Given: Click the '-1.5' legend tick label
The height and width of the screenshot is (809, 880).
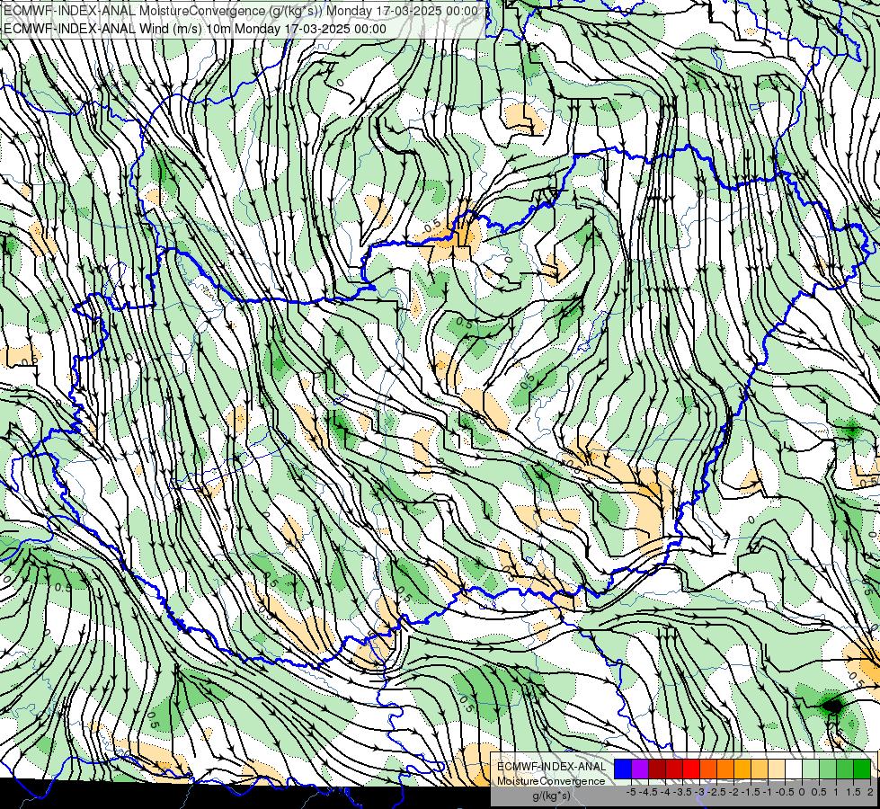Looking at the screenshot, I should 751,792.
